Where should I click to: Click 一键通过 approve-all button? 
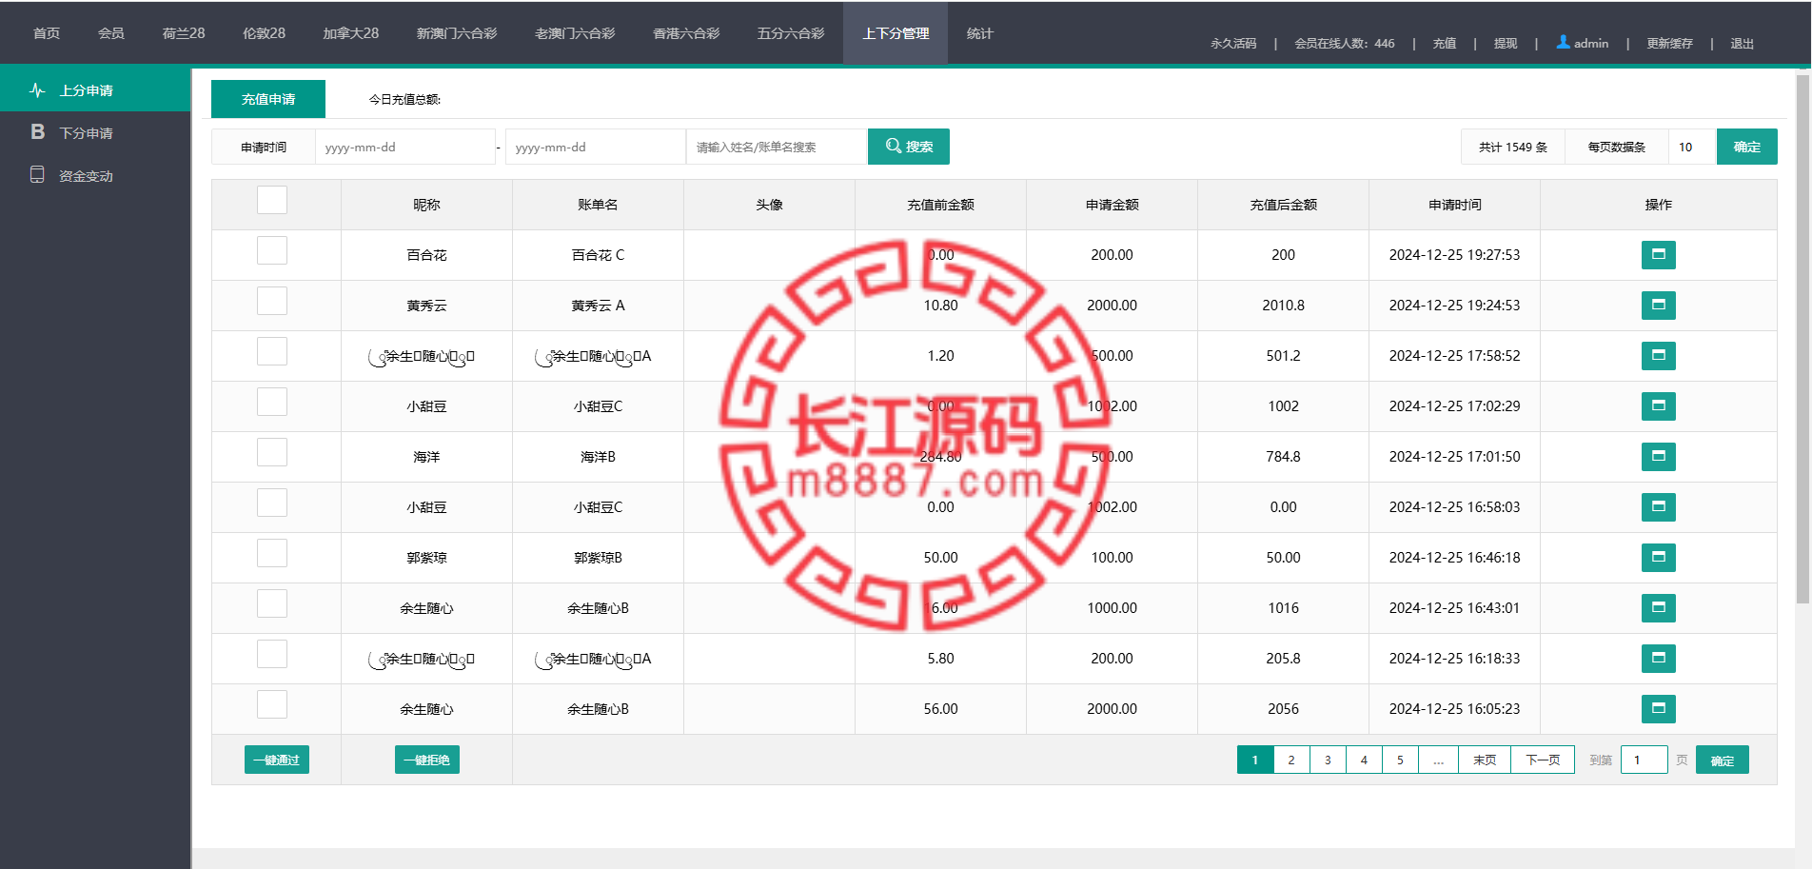pyautogui.click(x=277, y=760)
